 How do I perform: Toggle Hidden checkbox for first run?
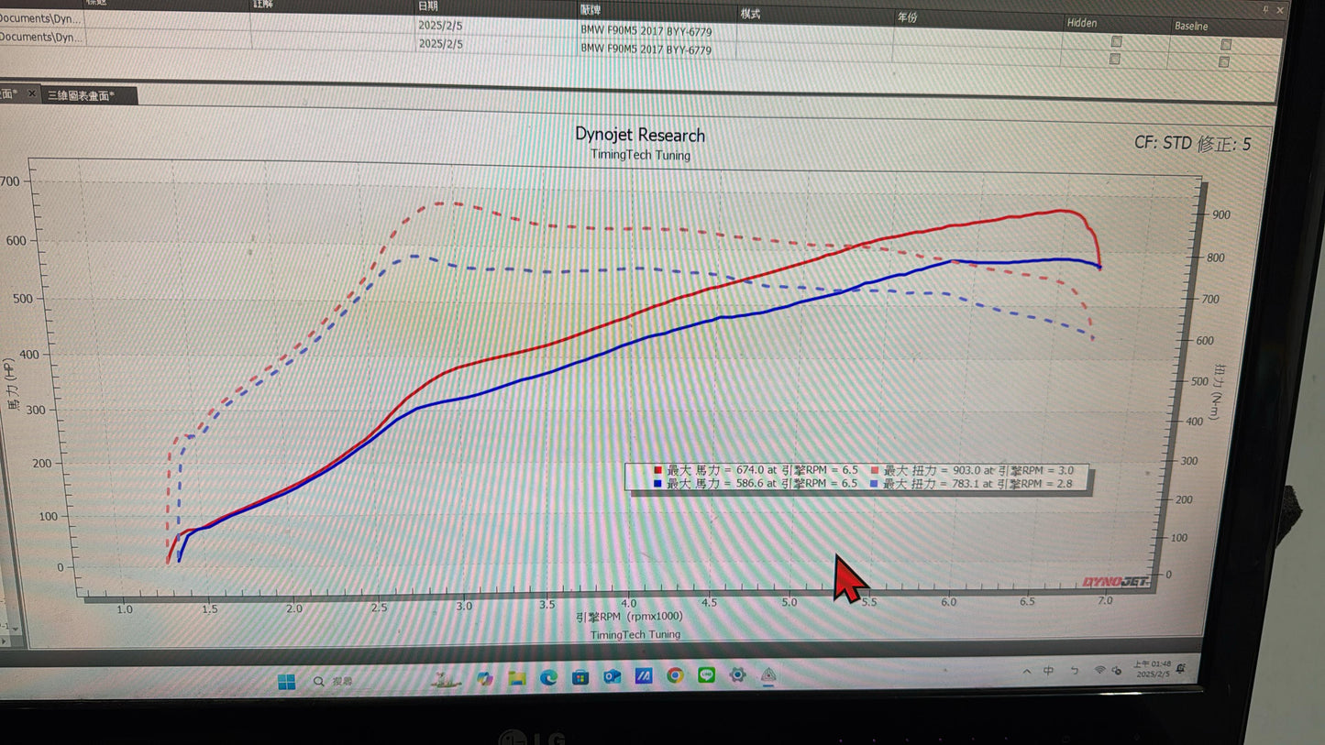[1116, 41]
